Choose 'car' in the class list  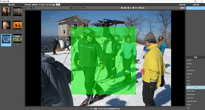tap(195, 67)
